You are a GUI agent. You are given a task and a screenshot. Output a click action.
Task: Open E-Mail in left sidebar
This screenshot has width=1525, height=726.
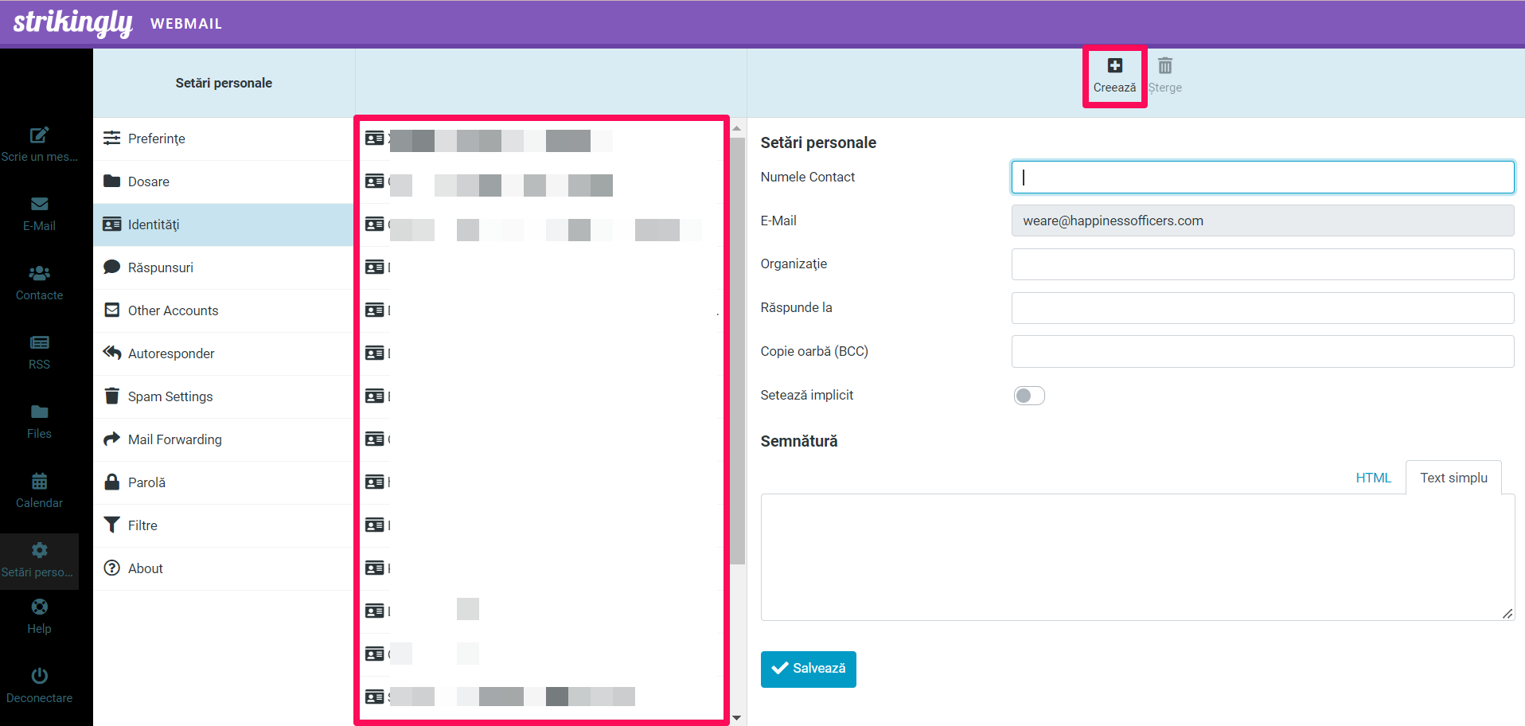click(39, 213)
